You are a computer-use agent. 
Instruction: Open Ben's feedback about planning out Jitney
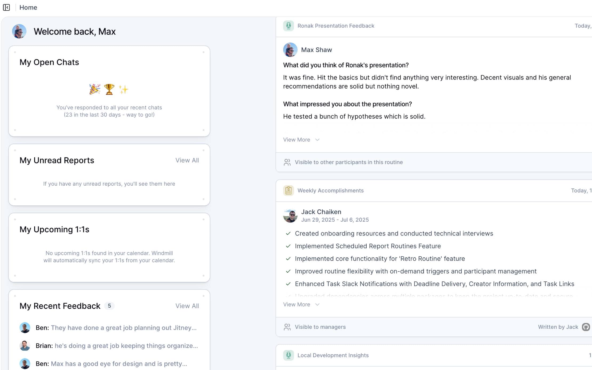[116, 328]
